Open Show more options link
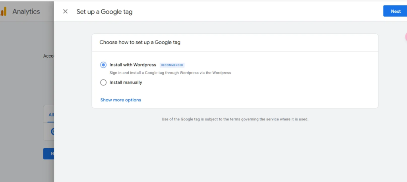Image resolution: width=407 pixels, height=182 pixels. click(121, 100)
